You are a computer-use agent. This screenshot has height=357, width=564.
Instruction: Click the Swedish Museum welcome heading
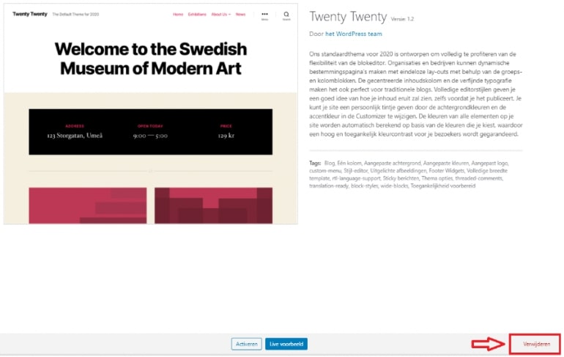pyautogui.click(x=151, y=59)
